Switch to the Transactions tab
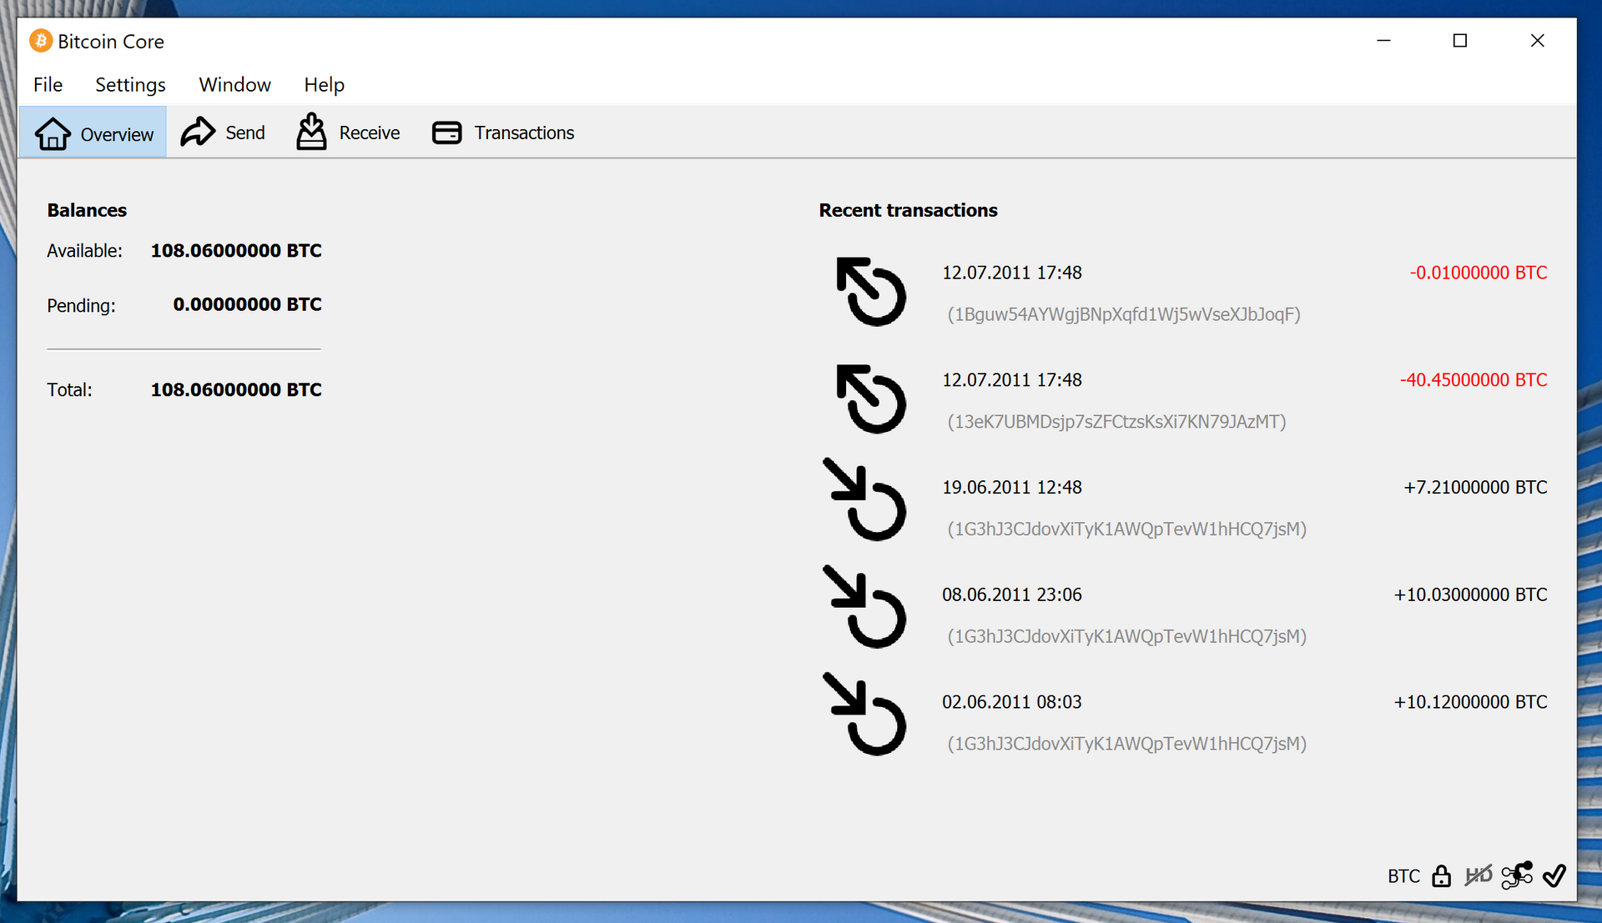Screen dimensions: 1602x923 503,133
